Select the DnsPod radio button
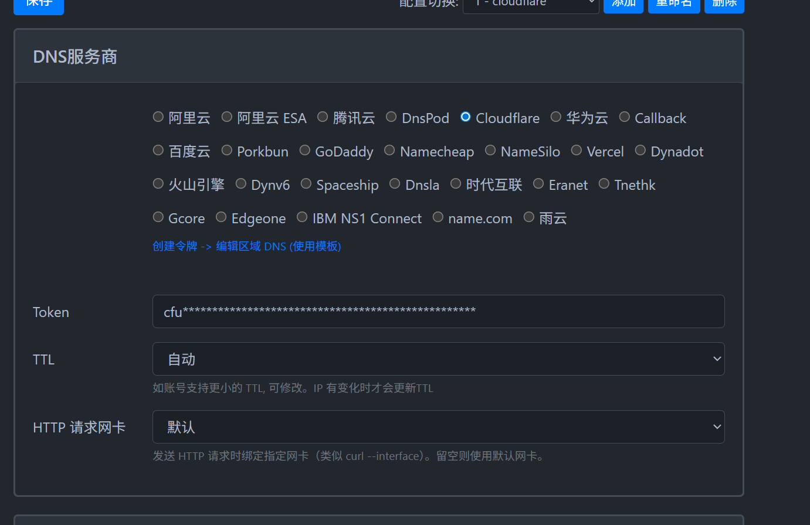Viewport: 810px width, 525px height. click(391, 117)
